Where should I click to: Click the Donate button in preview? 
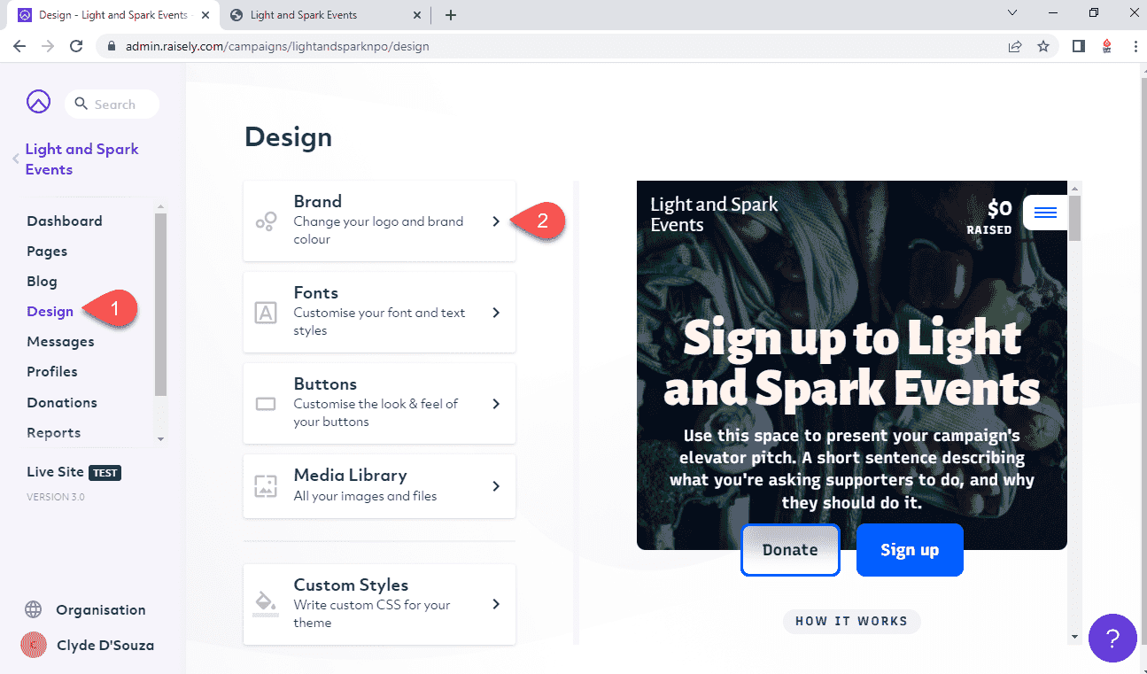790,550
